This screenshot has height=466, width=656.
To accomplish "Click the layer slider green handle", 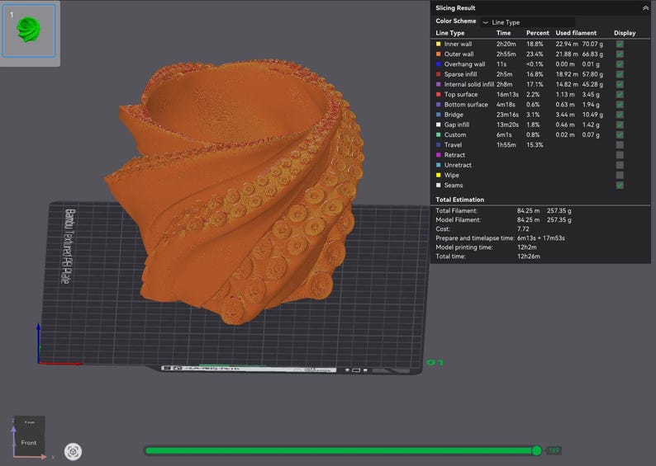I will point(536,450).
